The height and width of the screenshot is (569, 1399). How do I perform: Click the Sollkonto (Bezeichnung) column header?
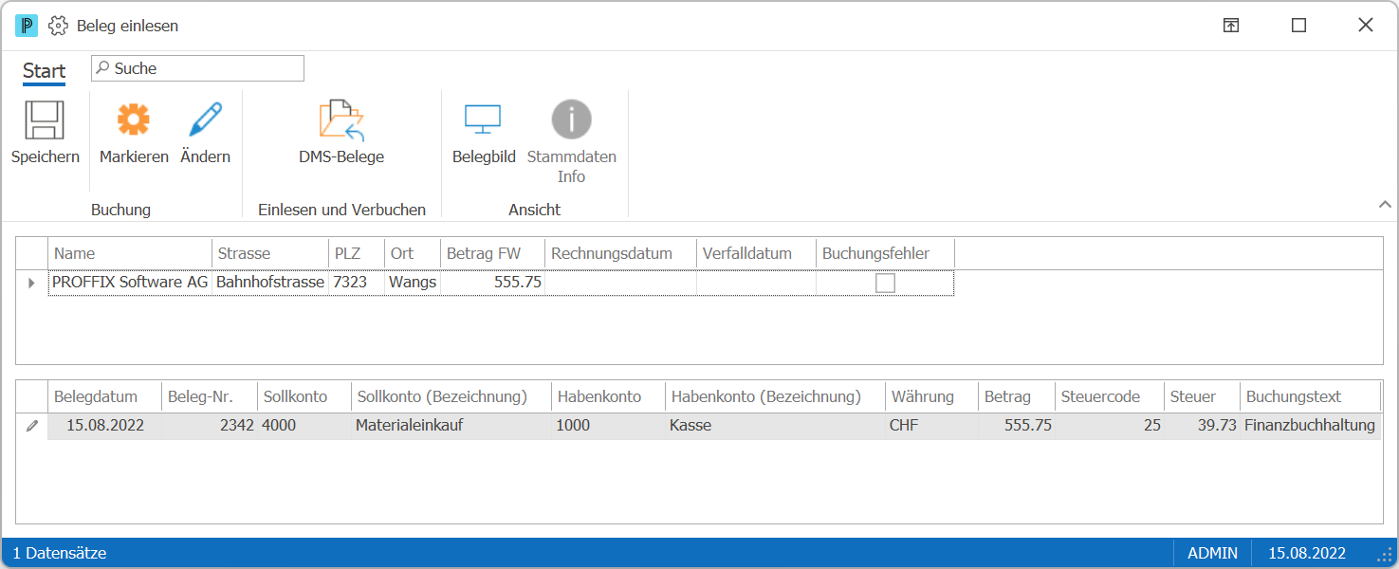(x=451, y=396)
